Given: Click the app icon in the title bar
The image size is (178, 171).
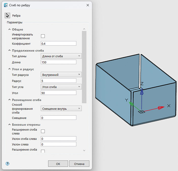Looking at the screenshot, I should tap(6, 5).
